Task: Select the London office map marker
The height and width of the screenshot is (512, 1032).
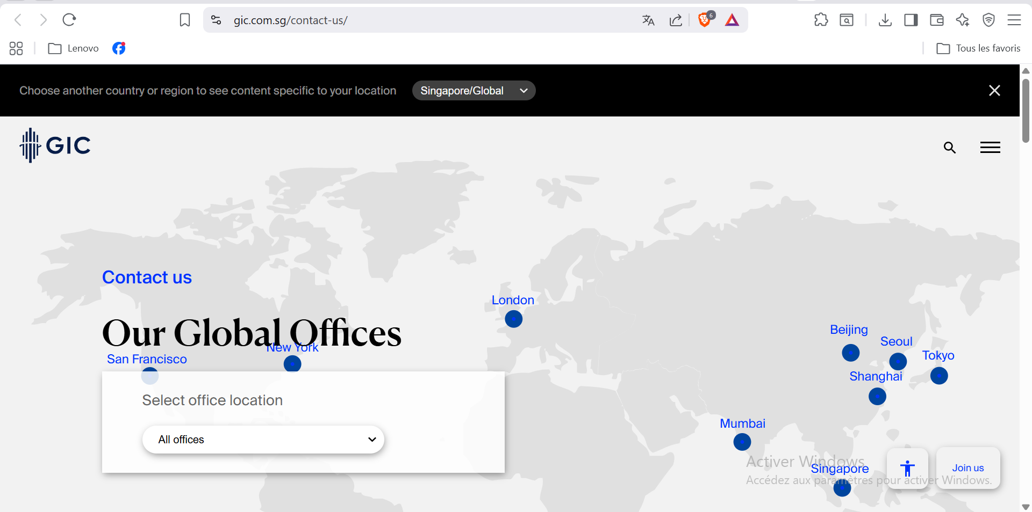Action: point(514,319)
